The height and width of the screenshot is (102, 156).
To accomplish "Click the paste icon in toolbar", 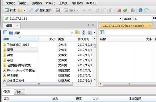I will click(111, 10).
